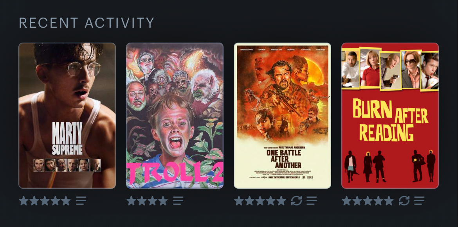Open review icon under Burn After Reading
The height and width of the screenshot is (227, 458).
(x=419, y=200)
